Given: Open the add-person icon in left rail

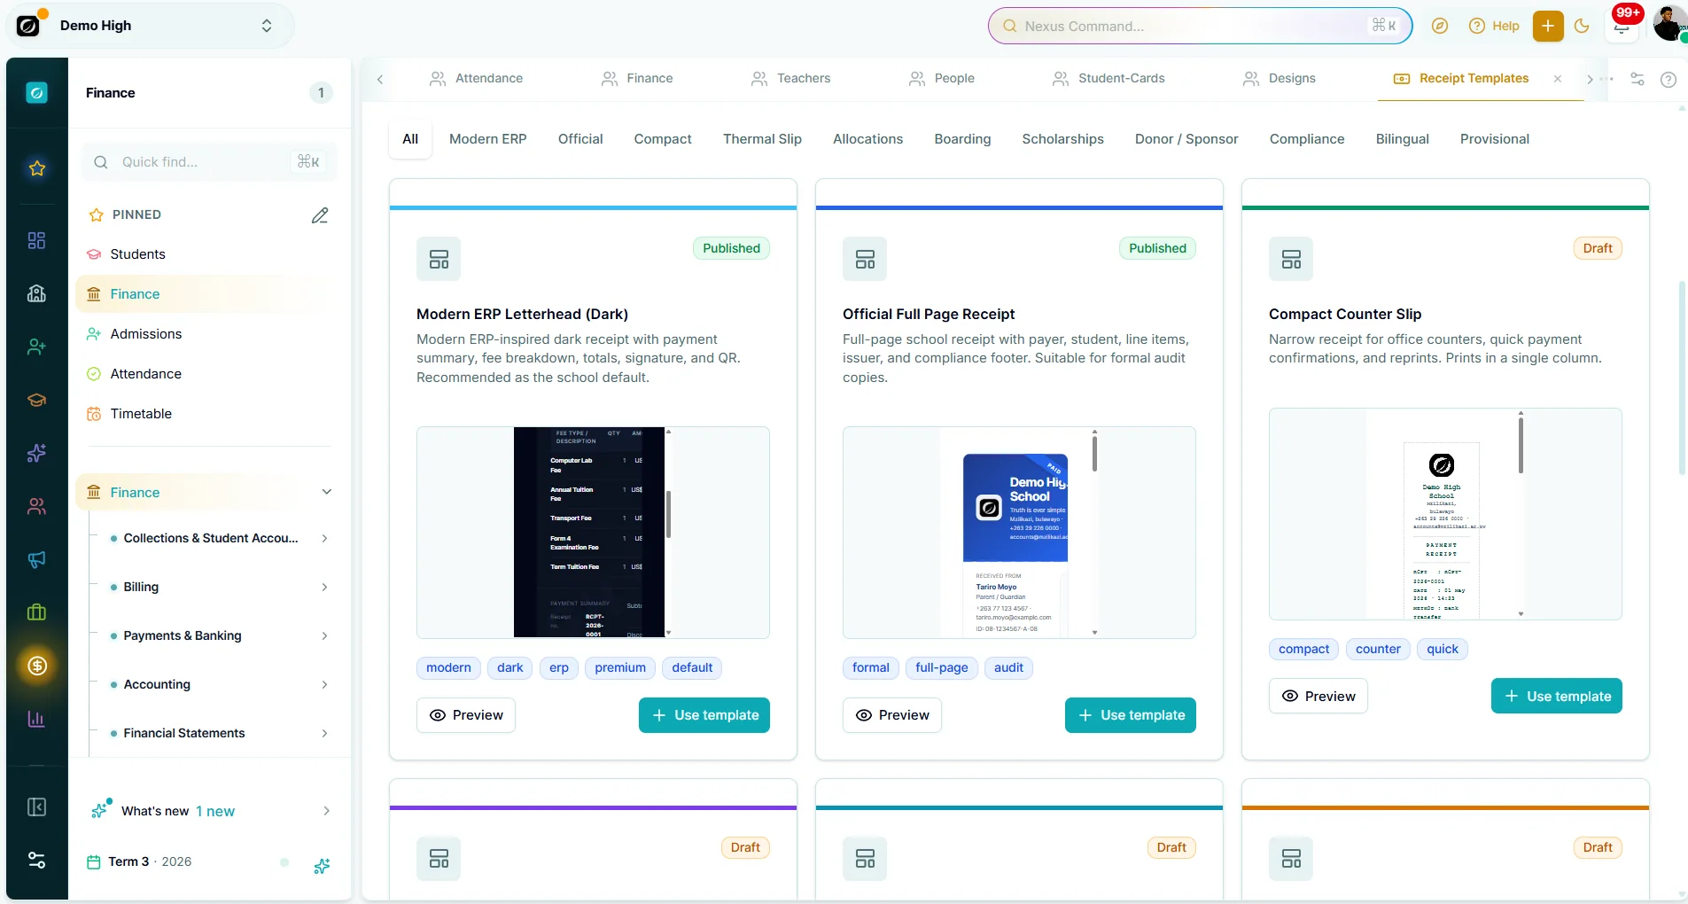Looking at the screenshot, I should [x=36, y=347].
